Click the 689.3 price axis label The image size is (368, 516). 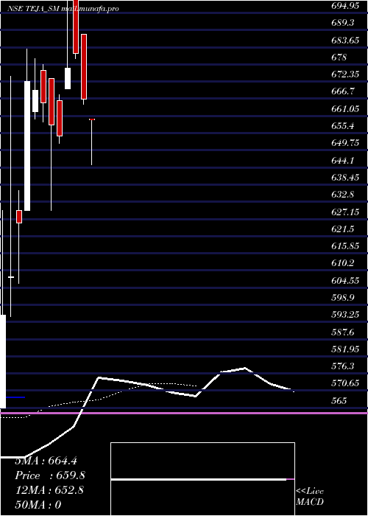click(342, 23)
